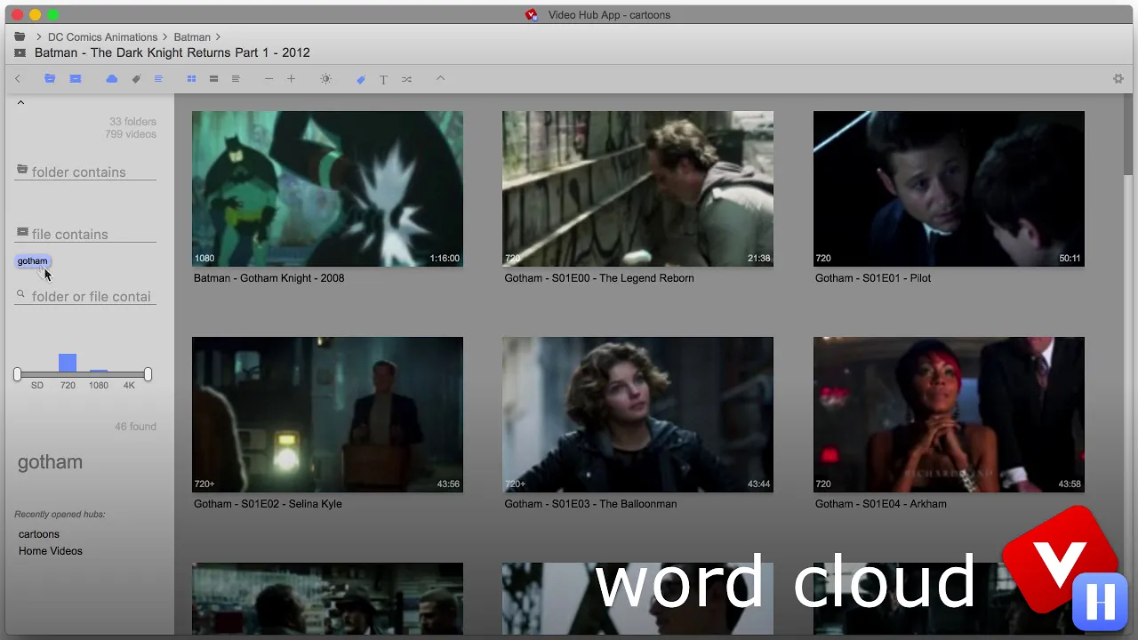
Task: Decrease thumbnail size with minus icon
Action: coord(268,79)
